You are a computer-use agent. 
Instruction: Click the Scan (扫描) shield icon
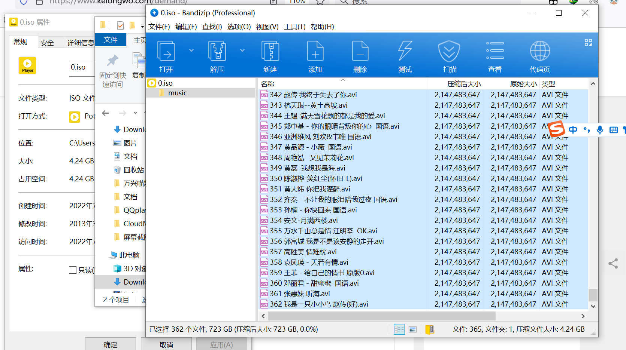[449, 51]
